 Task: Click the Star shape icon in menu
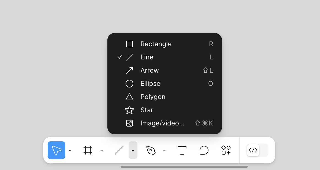(129, 110)
